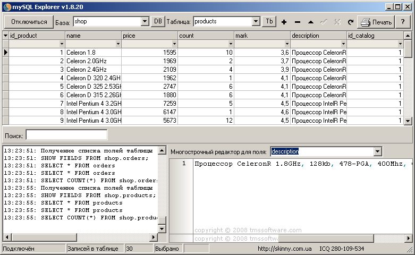Open the price column filter dropdown

(x=174, y=44)
